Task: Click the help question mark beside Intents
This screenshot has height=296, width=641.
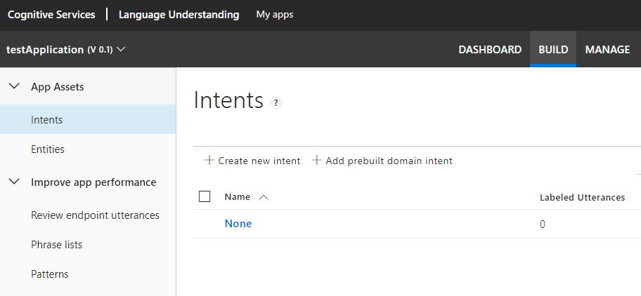Action: pyautogui.click(x=276, y=102)
